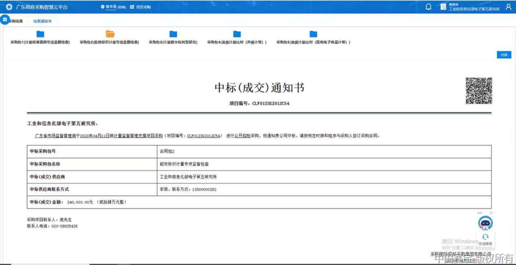Click the notification bell icon
516x265 pixels.
[428, 7]
